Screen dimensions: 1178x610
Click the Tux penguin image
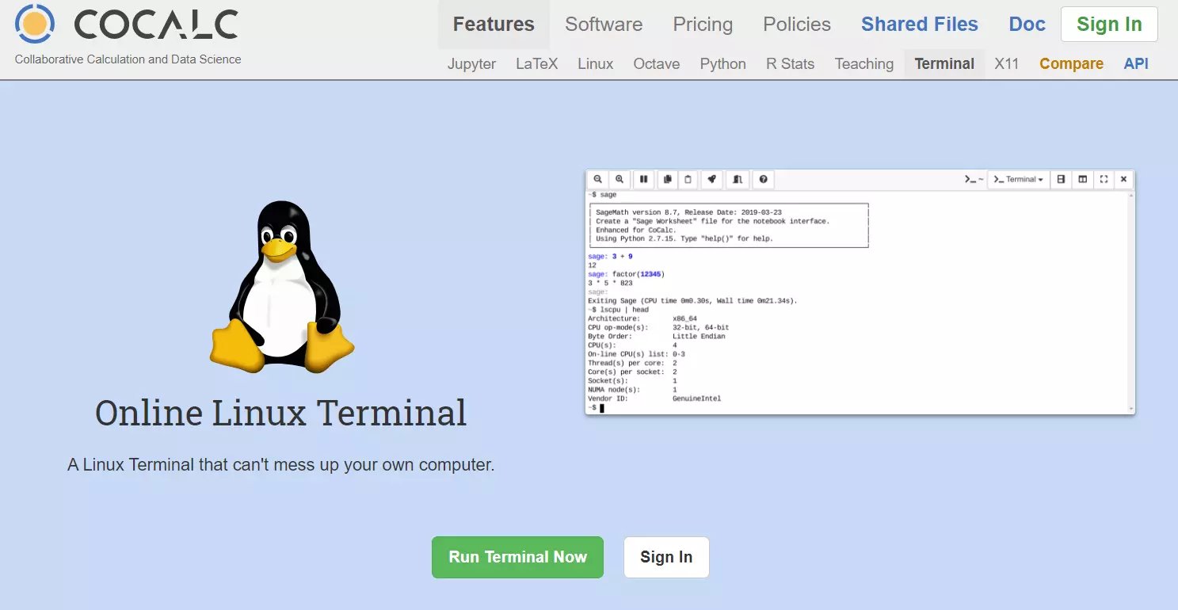pyautogui.click(x=282, y=287)
